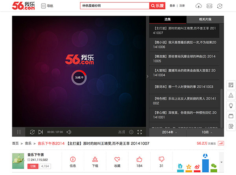Like the video thumbs up 184
This screenshot has width=236, height=175.
(139, 162)
